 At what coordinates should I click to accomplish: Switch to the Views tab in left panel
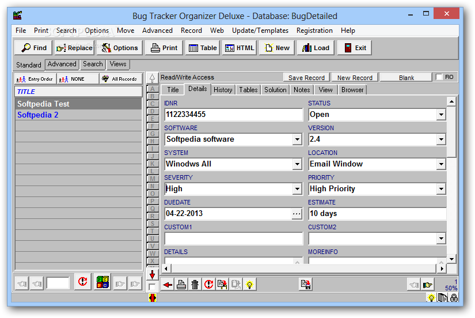118,64
